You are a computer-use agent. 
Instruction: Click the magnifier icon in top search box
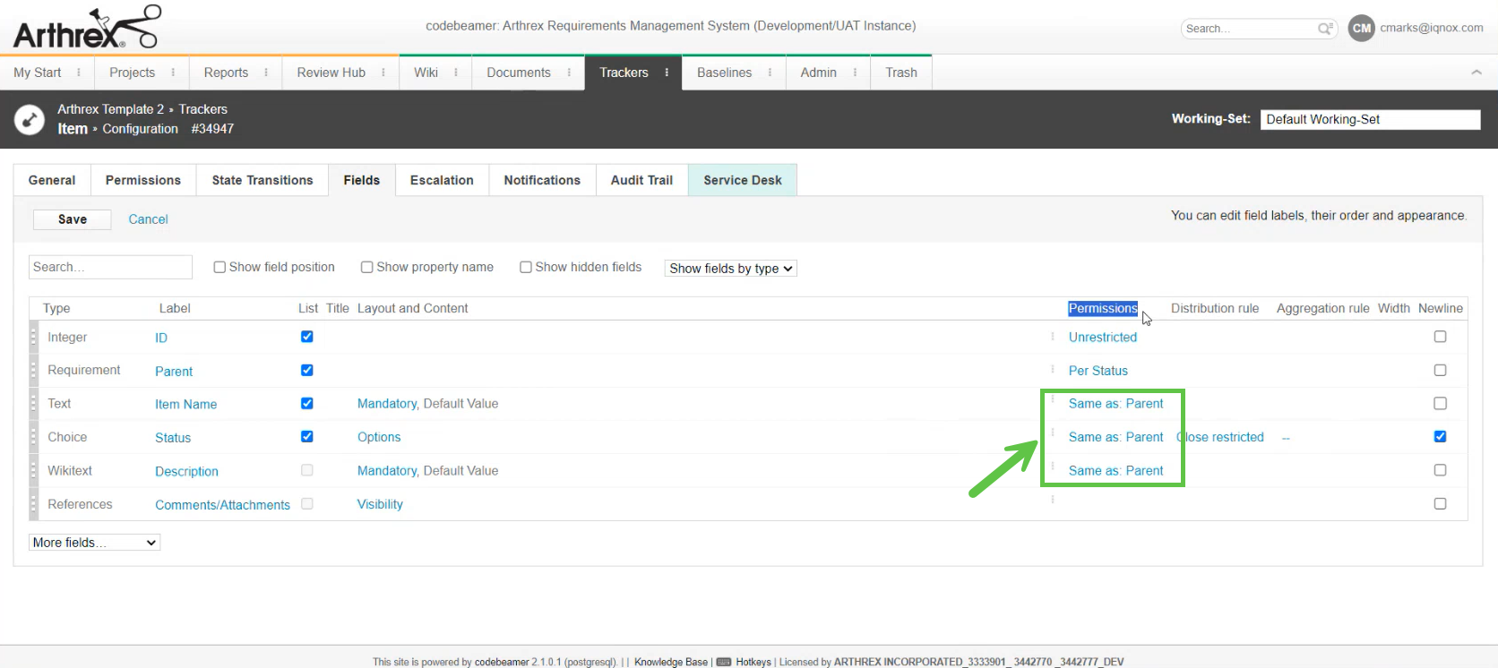(x=1325, y=29)
